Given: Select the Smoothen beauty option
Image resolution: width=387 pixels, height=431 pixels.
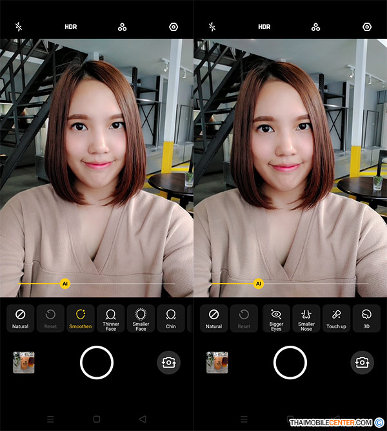Looking at the screenshot, I should [81, 318].
